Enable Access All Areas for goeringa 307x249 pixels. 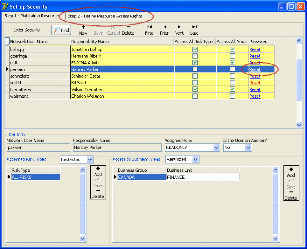point(232,56)
